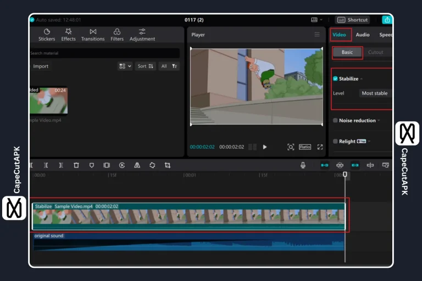Enable the Relight checkbox
422x281 pixels.
pyautogui.click(x=335, y=141)
